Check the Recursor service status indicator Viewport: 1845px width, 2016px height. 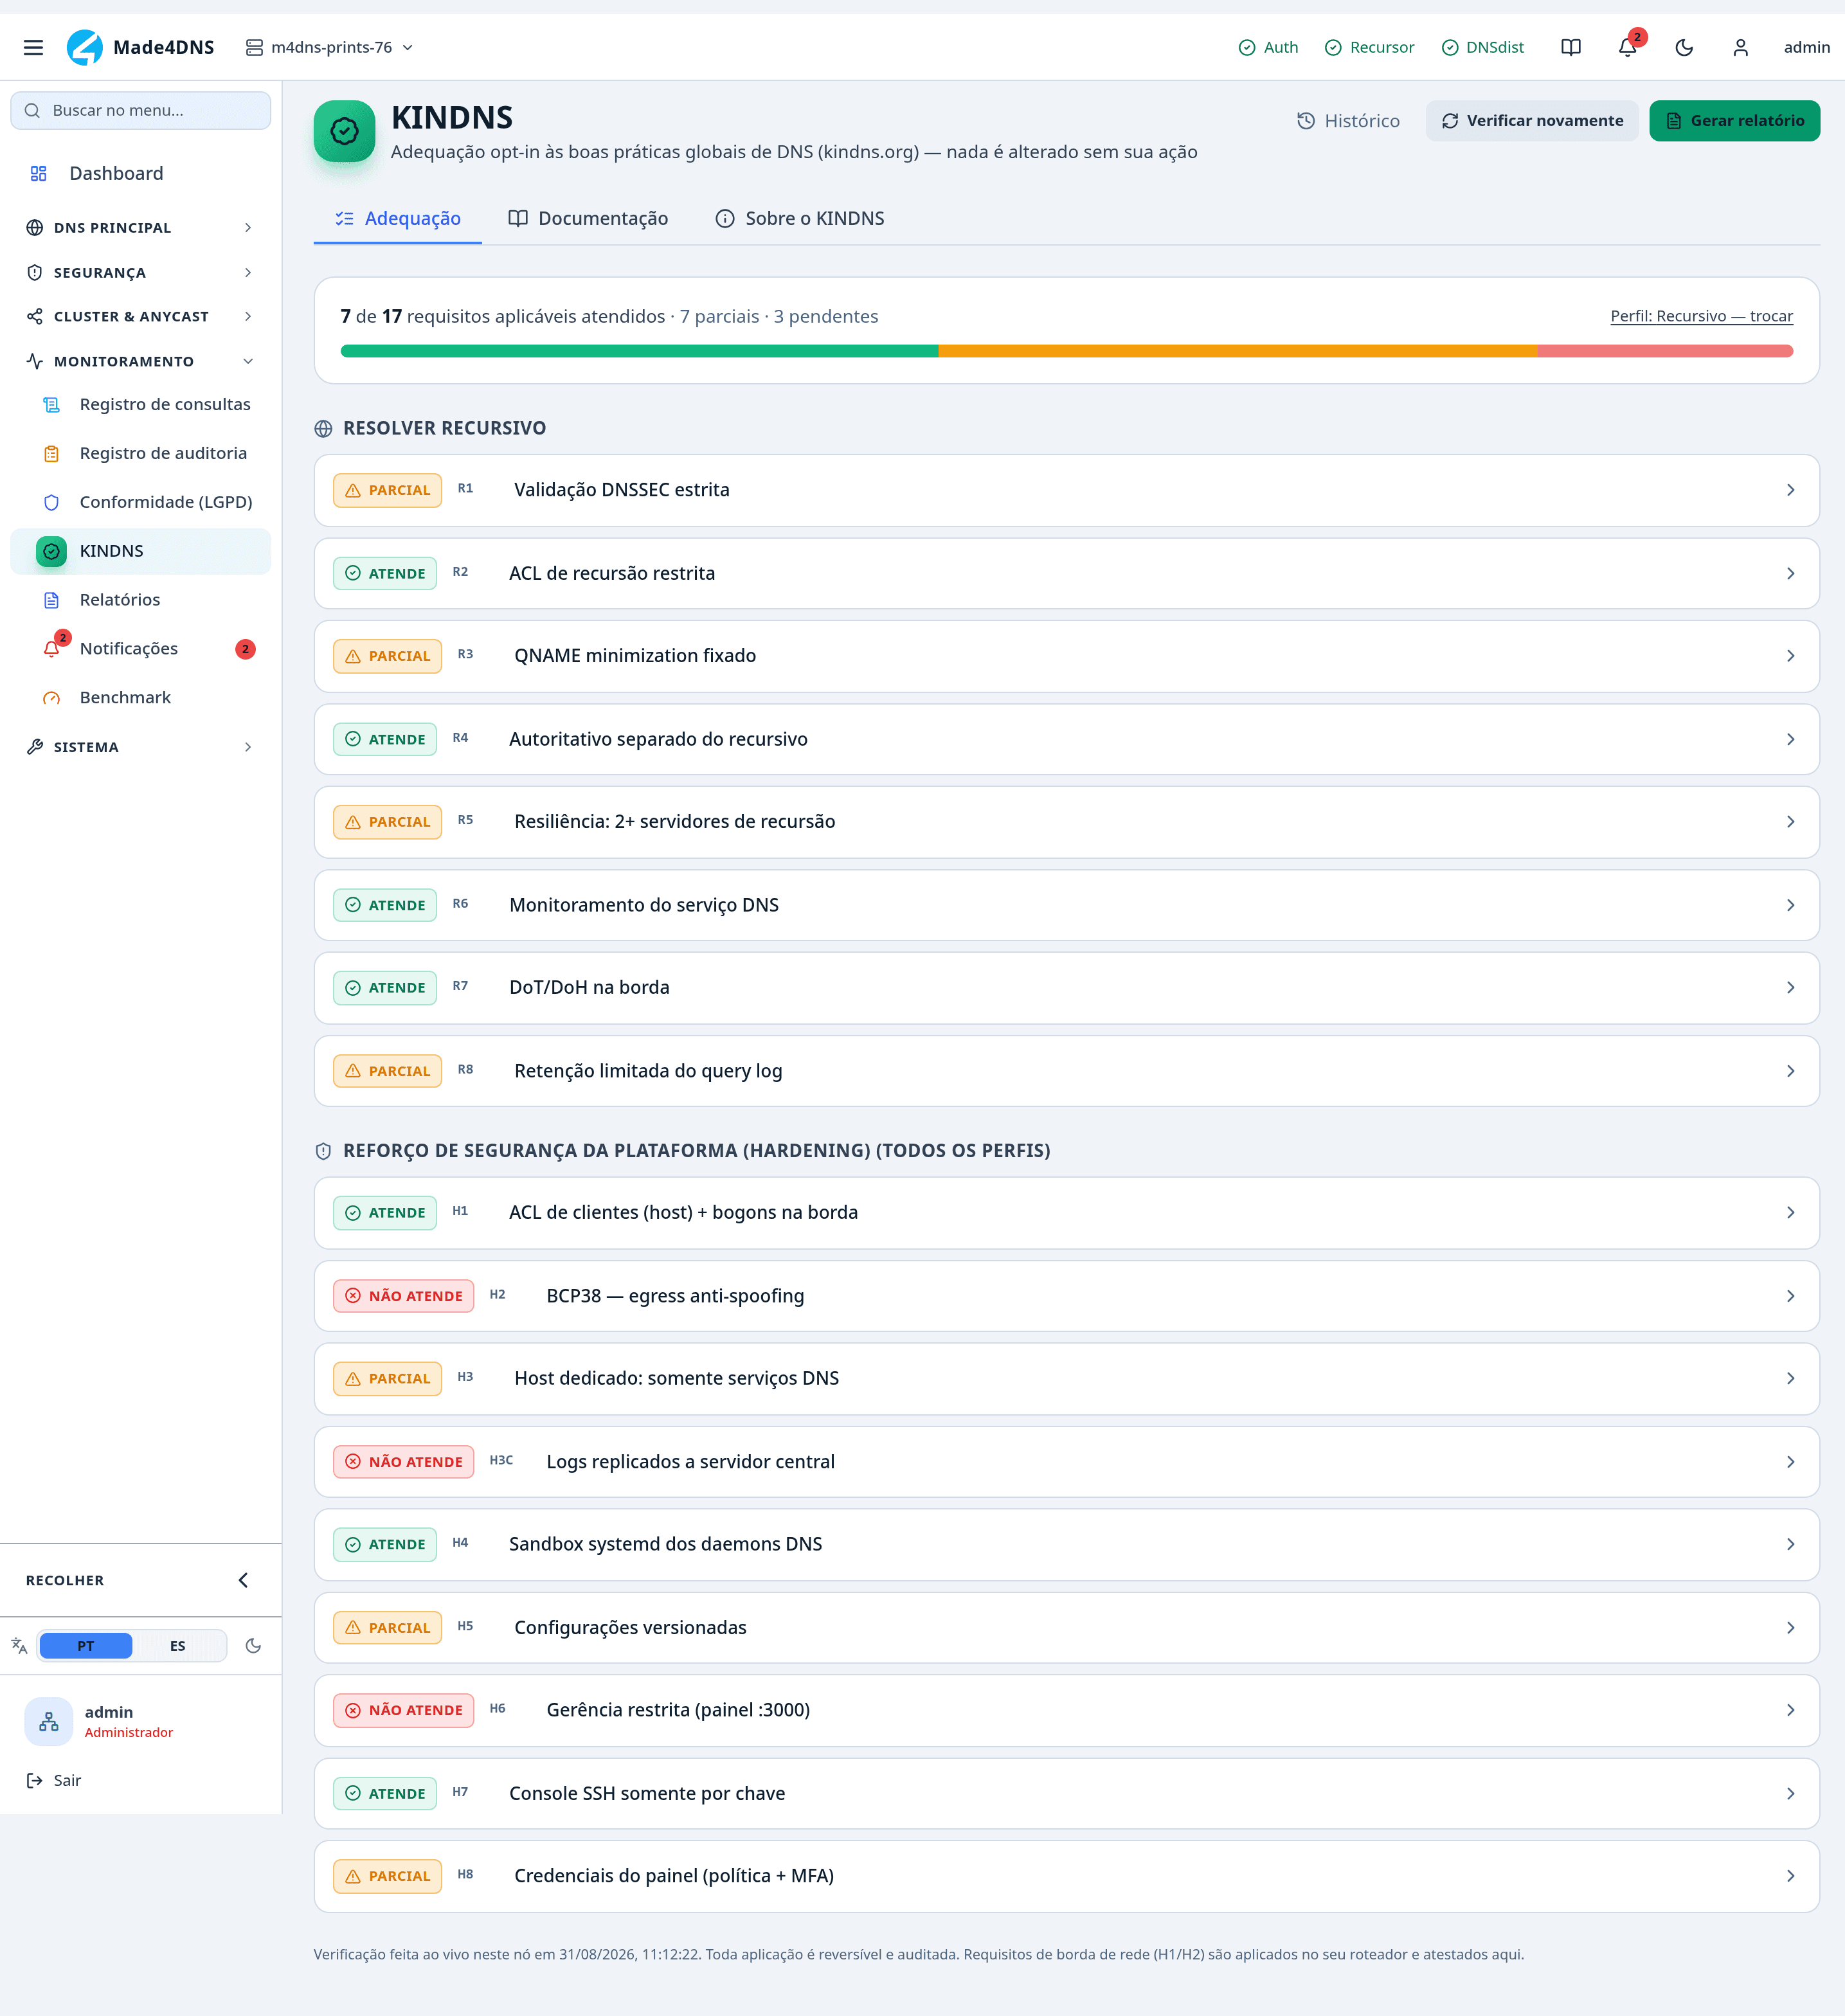click(1369, 47)
